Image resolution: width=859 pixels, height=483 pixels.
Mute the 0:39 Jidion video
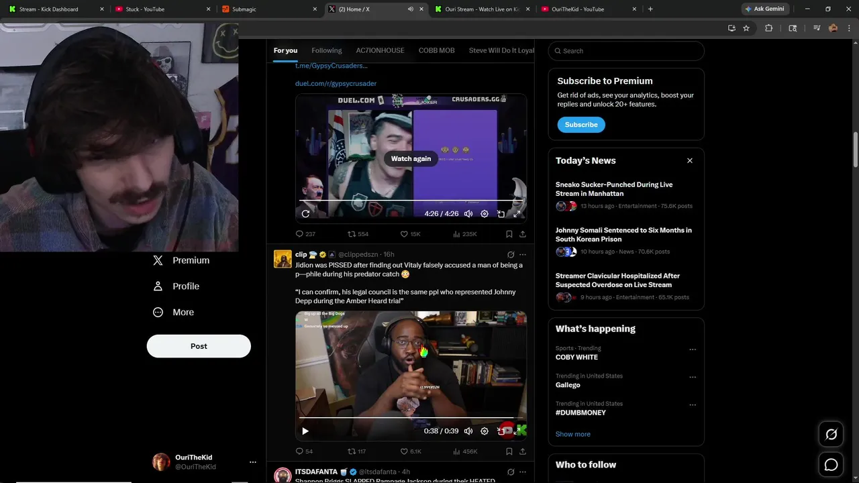coord(468,431)
